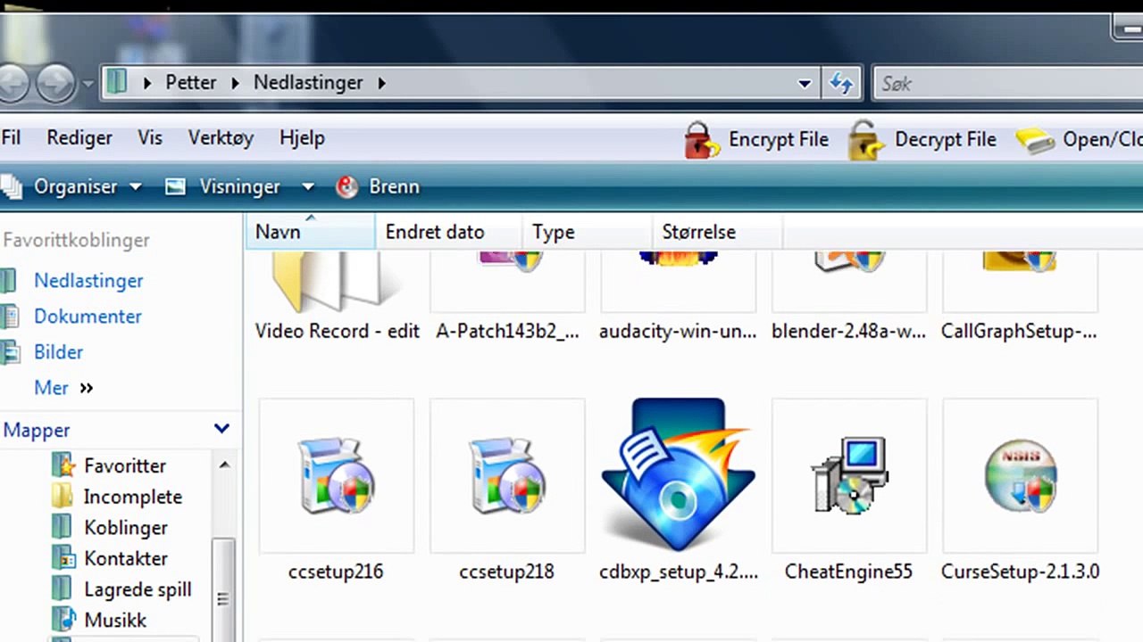Viewport: 1143px width, 642px height.
Task: Open the ccsetup216 installer icon
Action: click(337, 476)
